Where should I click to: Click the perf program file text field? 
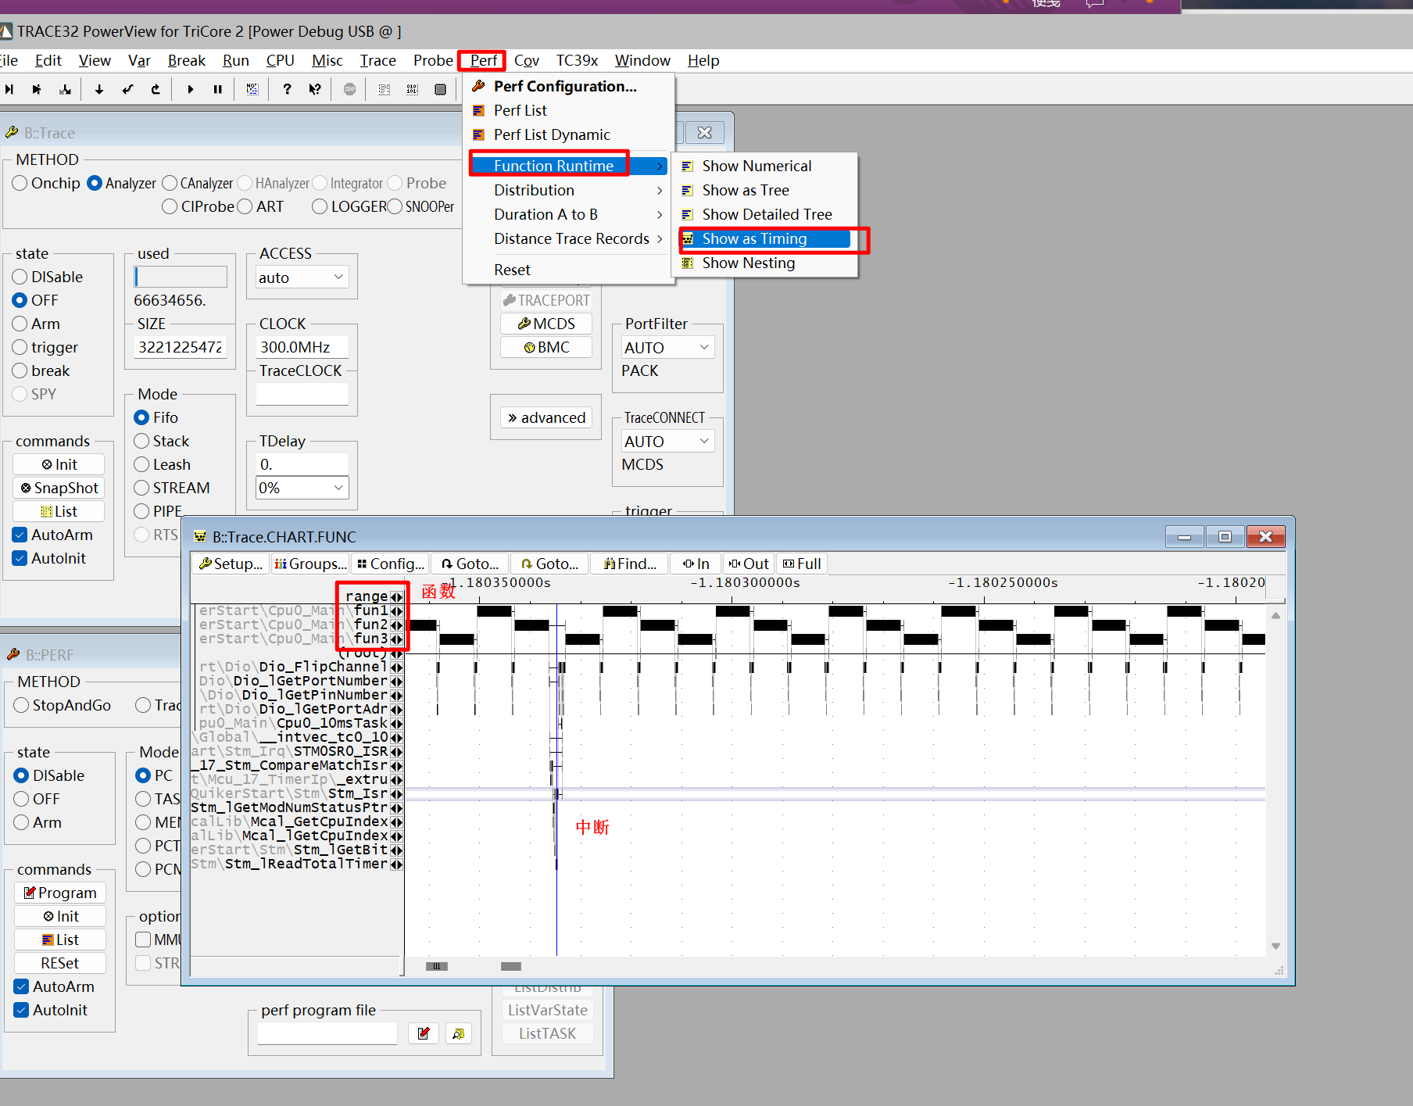point(327,1033)
